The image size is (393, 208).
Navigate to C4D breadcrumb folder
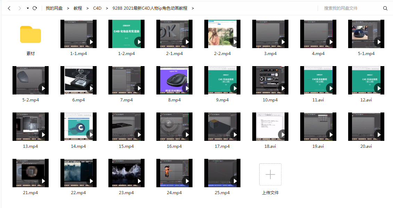[x=97, y=8]
